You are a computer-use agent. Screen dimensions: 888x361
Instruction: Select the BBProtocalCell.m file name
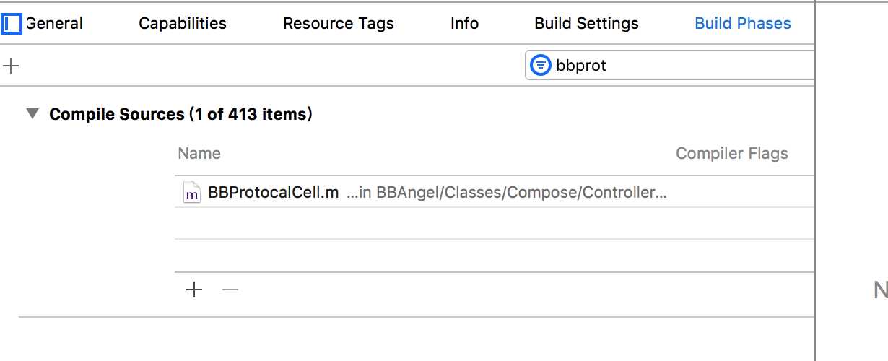point(273,193)
